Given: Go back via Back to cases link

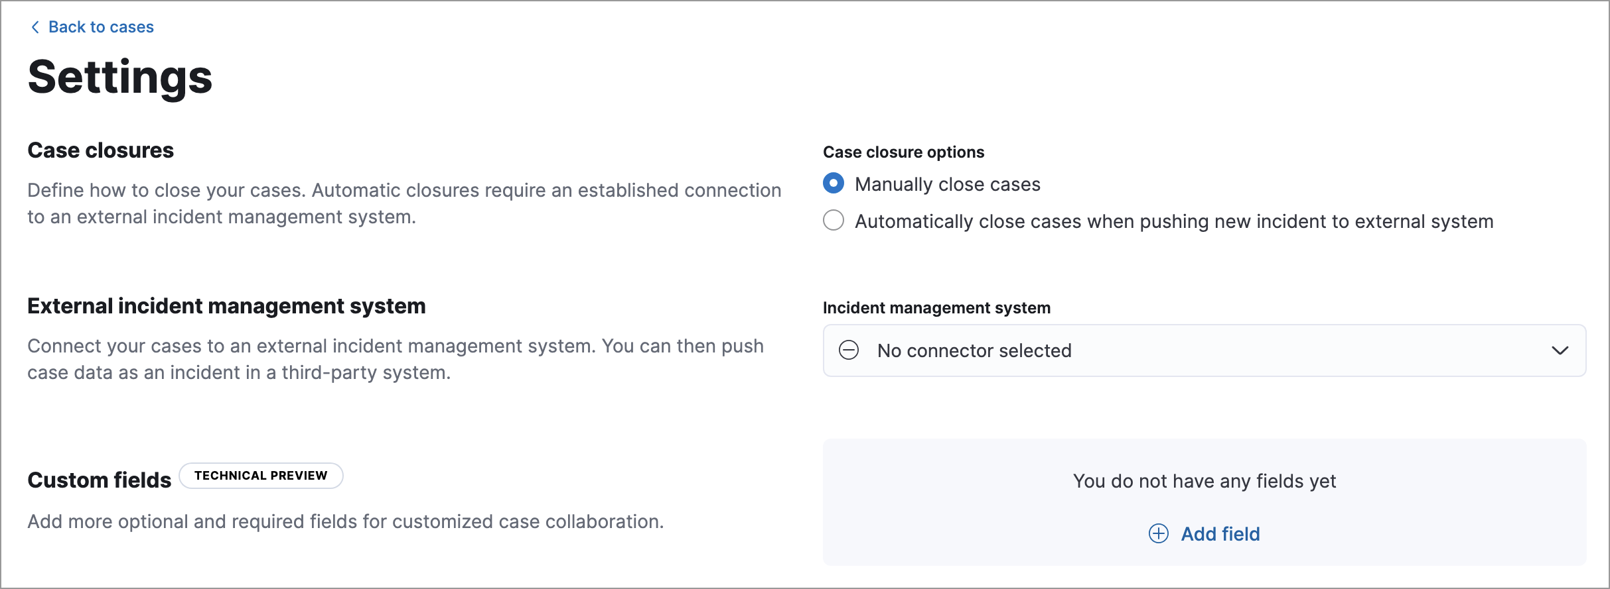Looking at the screenshot, I should [101, 27].
